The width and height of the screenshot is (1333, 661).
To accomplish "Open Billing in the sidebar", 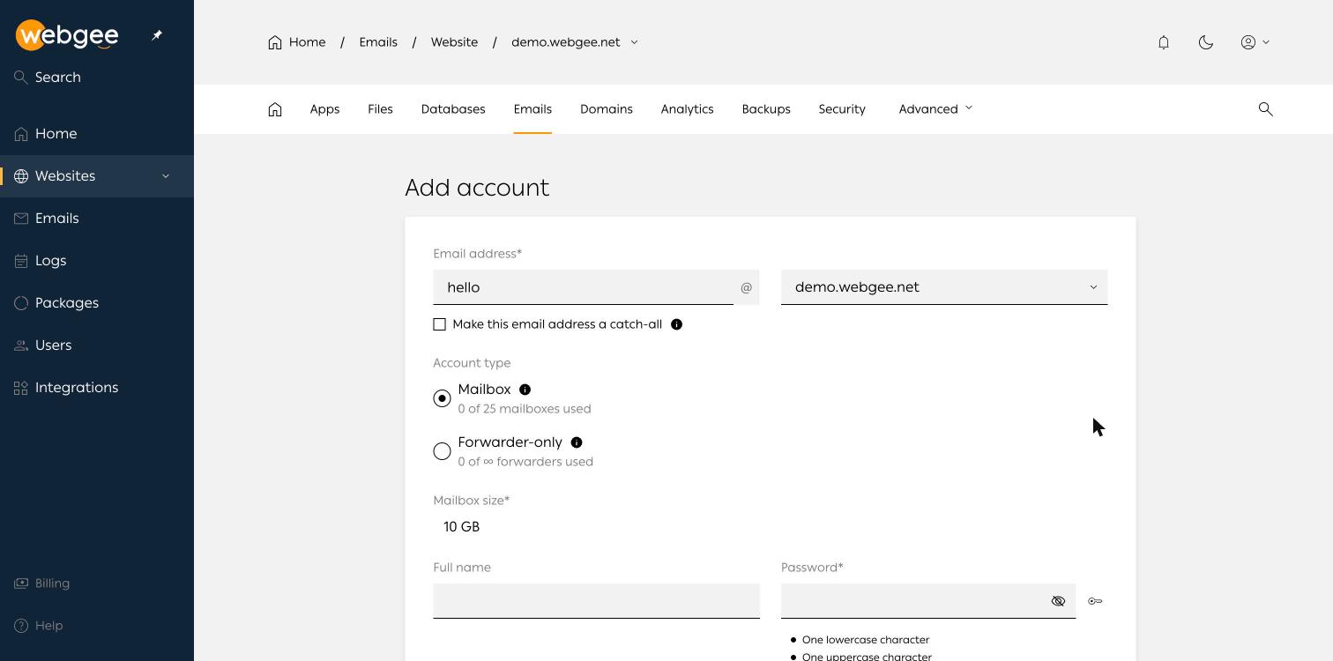I will pyautogui.click(x=97, y=583).
